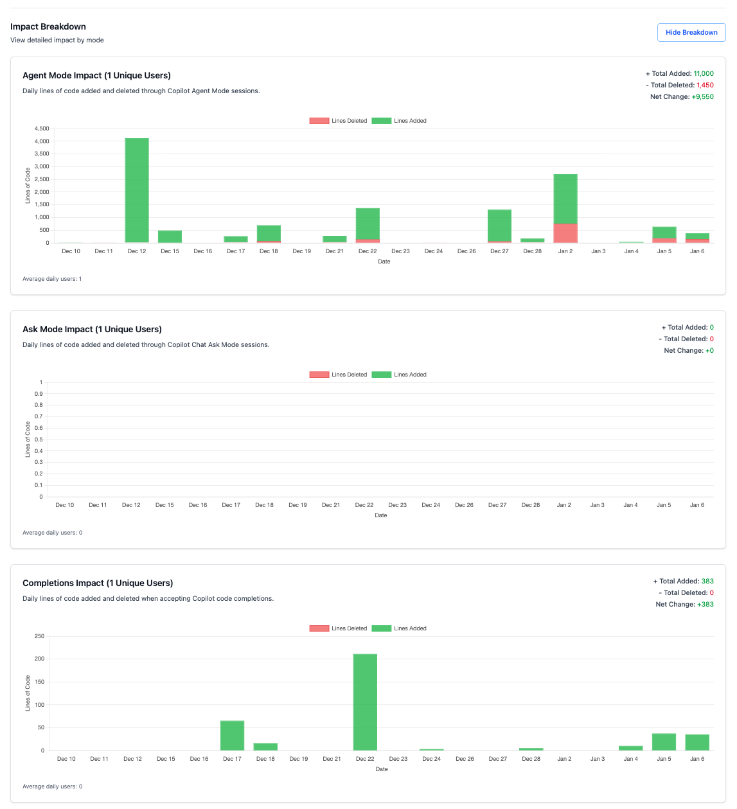Image resolution: width=737 pixels, height=809 pixels.
Task: Select the tall Dec 12 bar in Agent Mode
Action: (136, 190)
